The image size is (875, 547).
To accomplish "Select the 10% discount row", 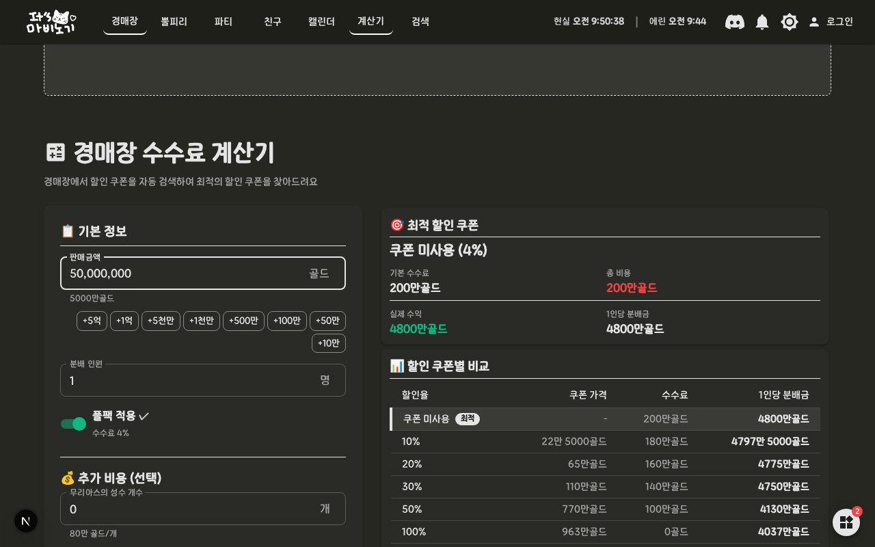I will (605, 442).
